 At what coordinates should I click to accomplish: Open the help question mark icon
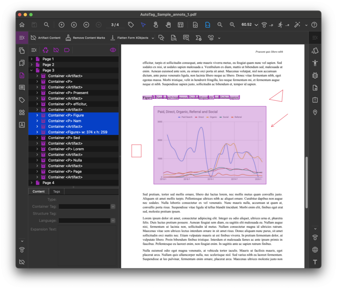coord(314,25)
